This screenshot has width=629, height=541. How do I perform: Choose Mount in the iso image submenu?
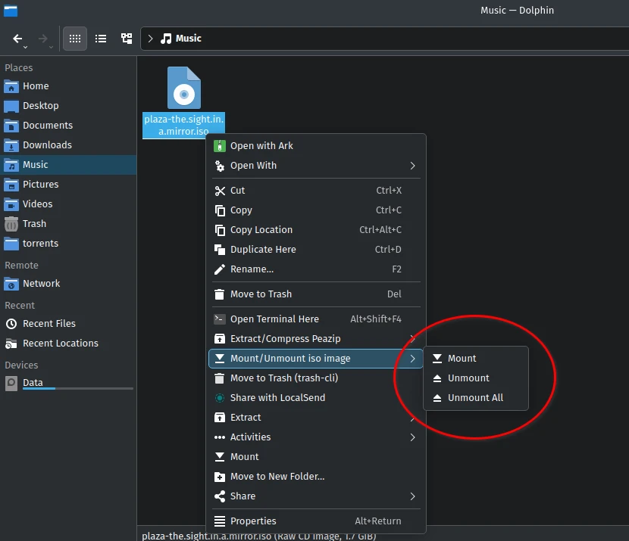[476, 359]
